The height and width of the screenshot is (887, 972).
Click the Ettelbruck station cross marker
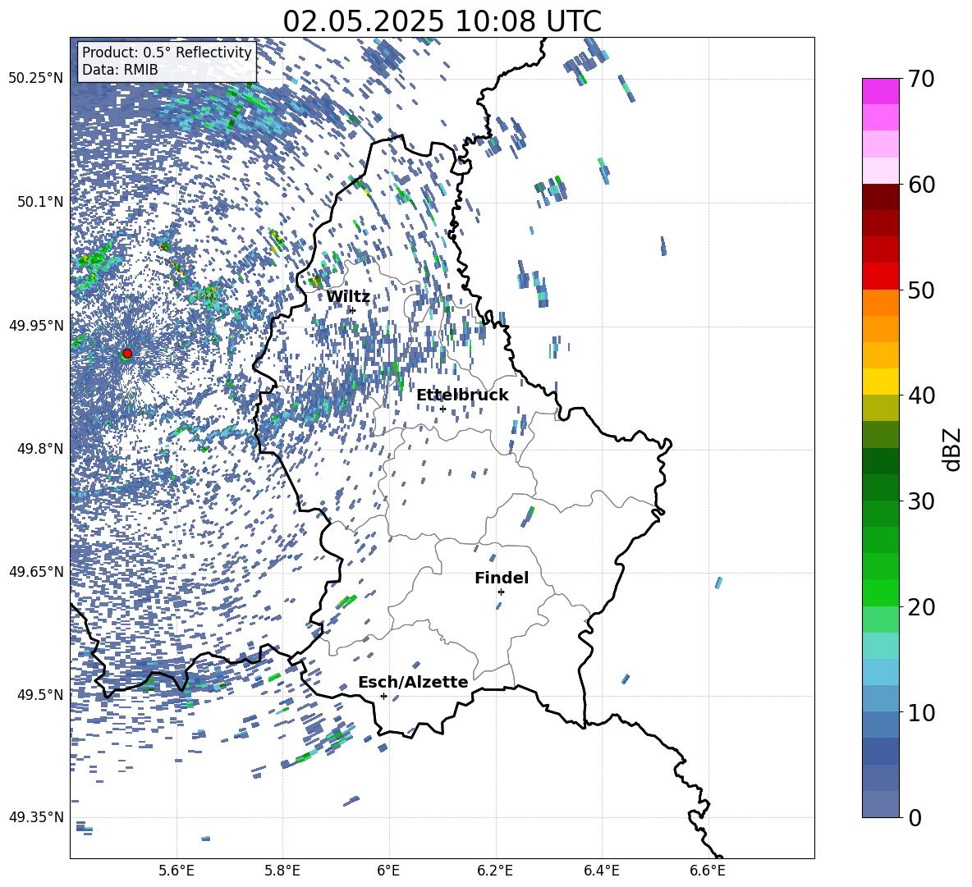click(x=442, y=409)
